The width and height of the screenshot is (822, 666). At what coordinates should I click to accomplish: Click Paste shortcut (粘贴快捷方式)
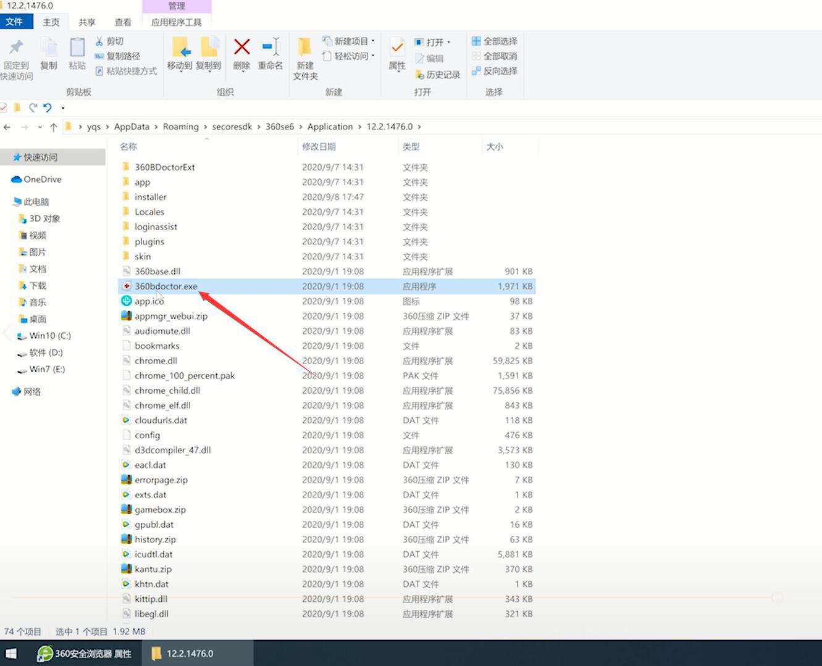point(126,71)
